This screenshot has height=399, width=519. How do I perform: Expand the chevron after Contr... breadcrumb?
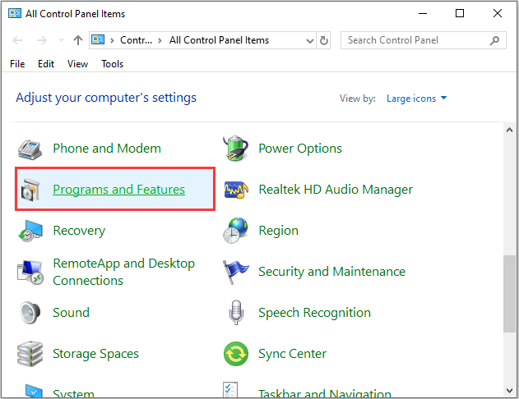160,40
